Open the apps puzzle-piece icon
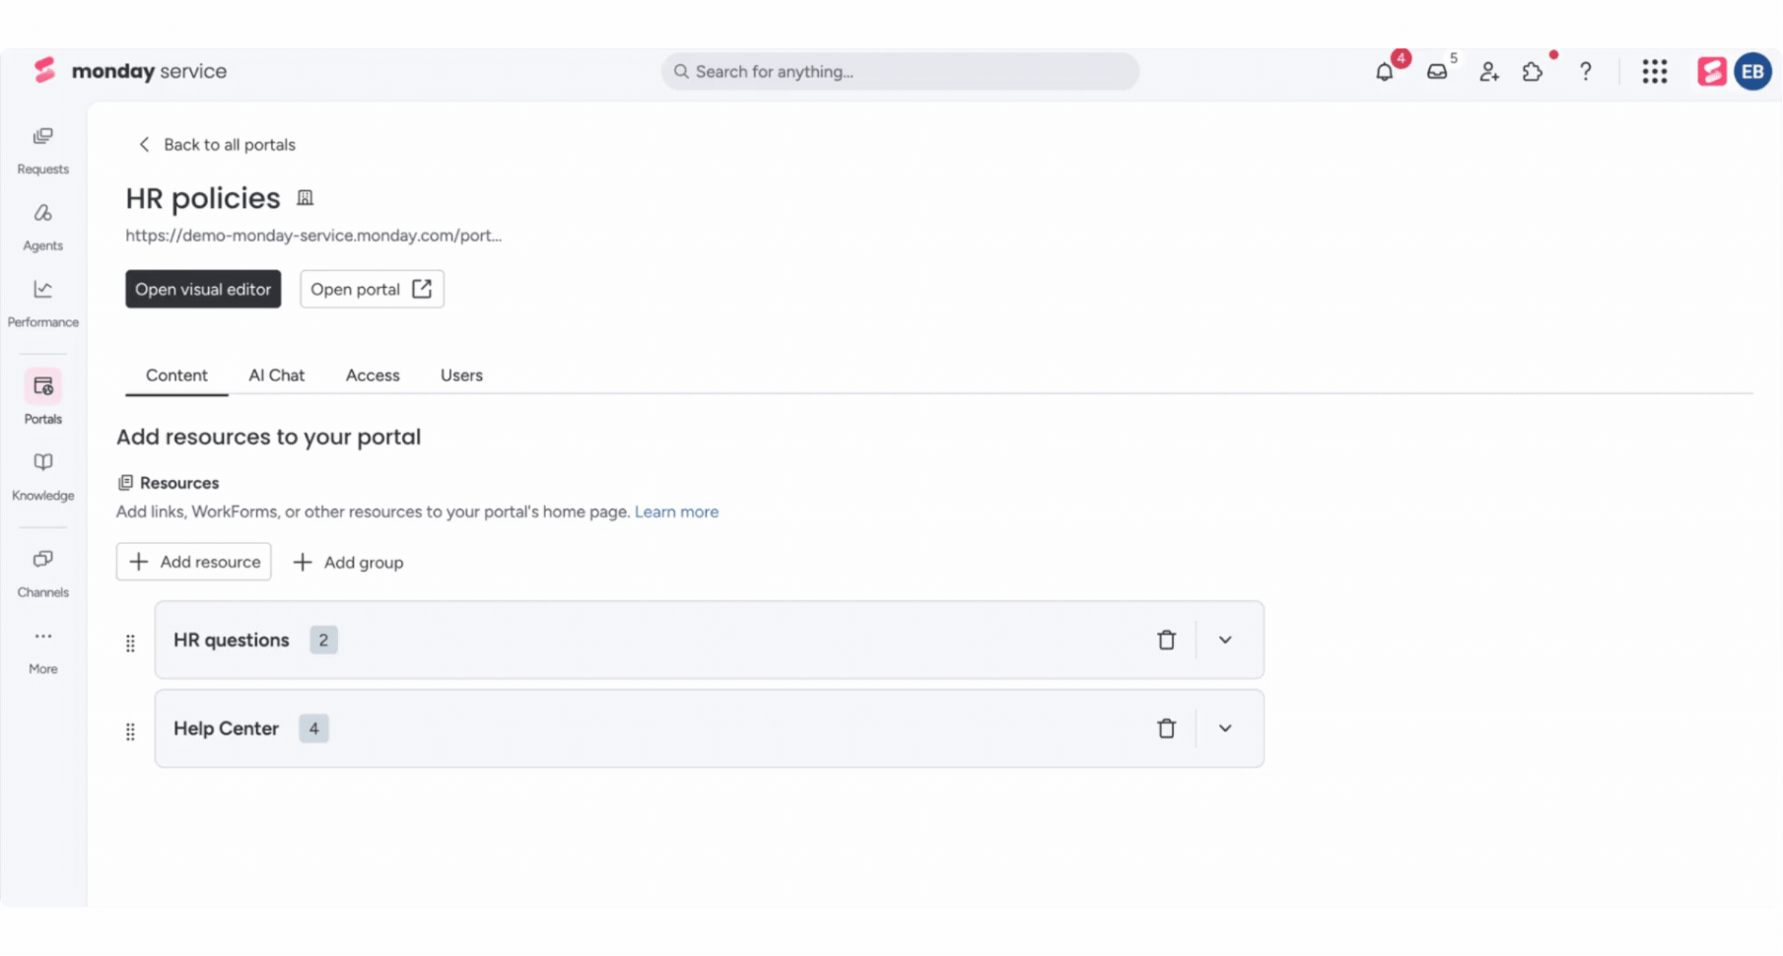Image resolution: width=1783 pixels, height=956 pixels. [x=1533, y=71]
